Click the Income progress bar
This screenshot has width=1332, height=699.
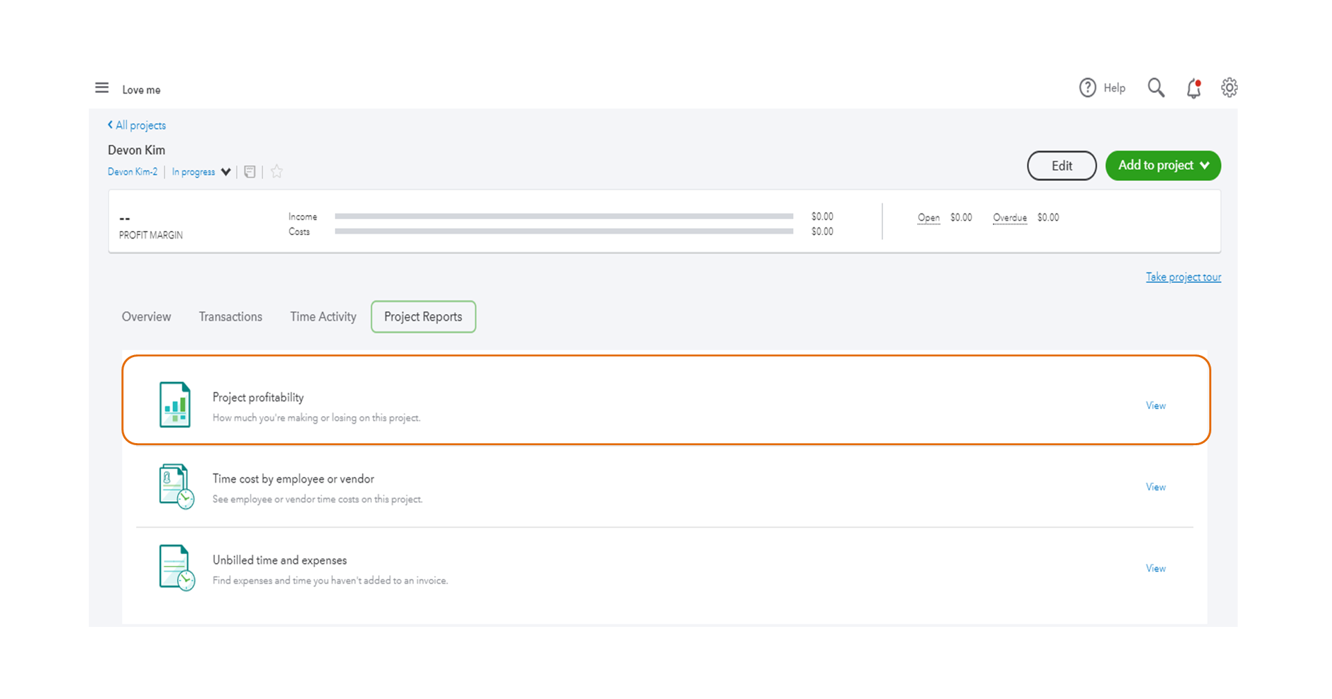point(564,216)
